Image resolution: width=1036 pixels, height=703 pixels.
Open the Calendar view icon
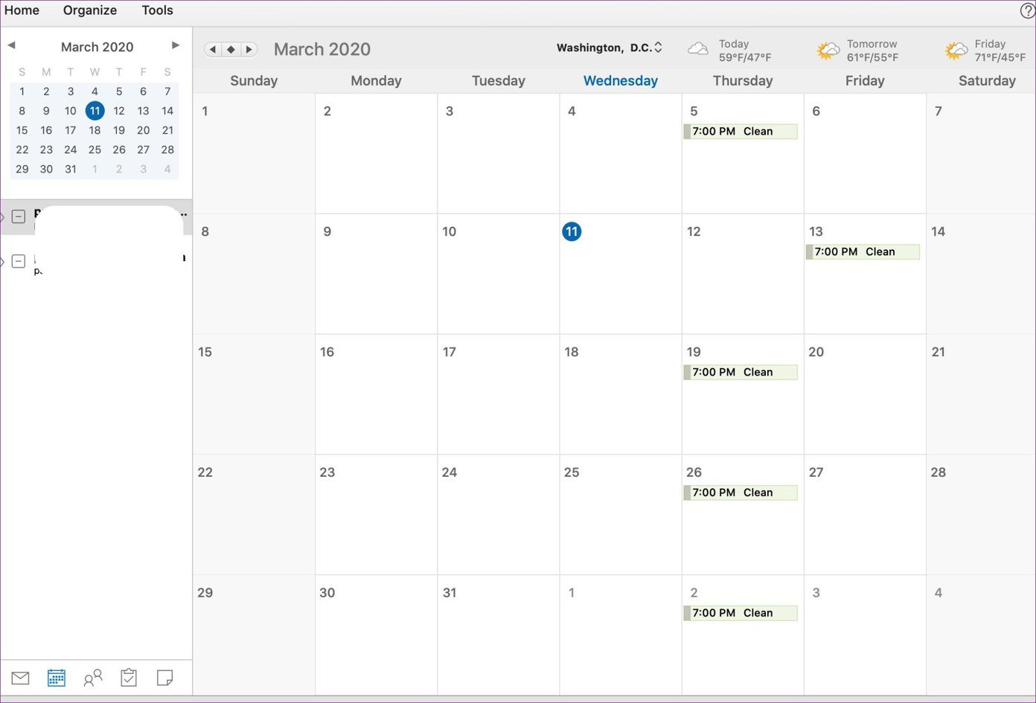coord(56,678)
